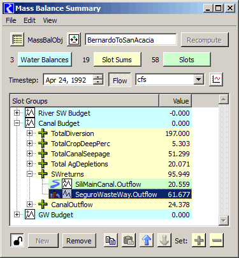This screenshot has width=239, height=258.
Task: Open the cfs units dropdown
Action: click(198, 79)
